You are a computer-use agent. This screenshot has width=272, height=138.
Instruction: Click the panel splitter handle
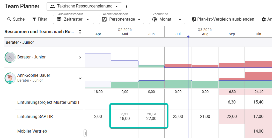[x=85, y=133]
